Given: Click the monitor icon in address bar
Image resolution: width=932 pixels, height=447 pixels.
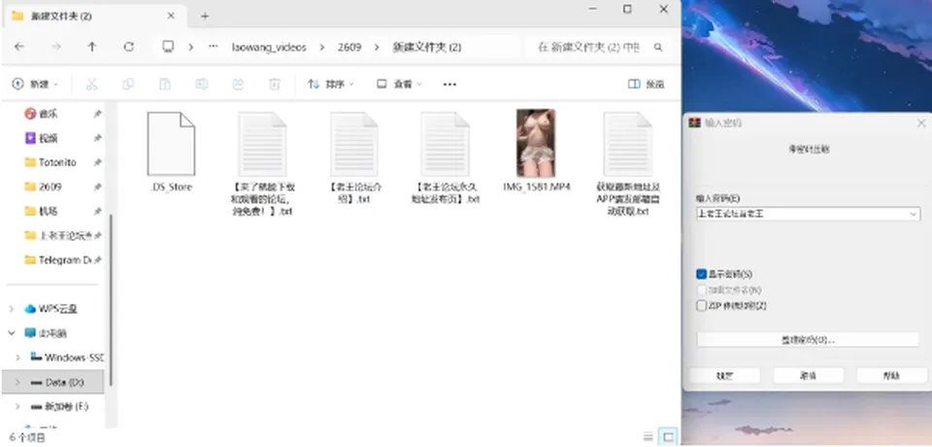Looking at the screenshot, I should [x=168, y=47].
